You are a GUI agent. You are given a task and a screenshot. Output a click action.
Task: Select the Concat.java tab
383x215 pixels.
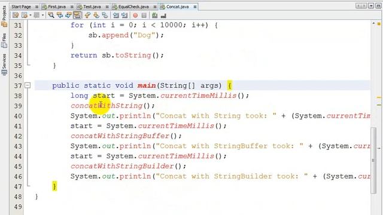pos(177,7)
